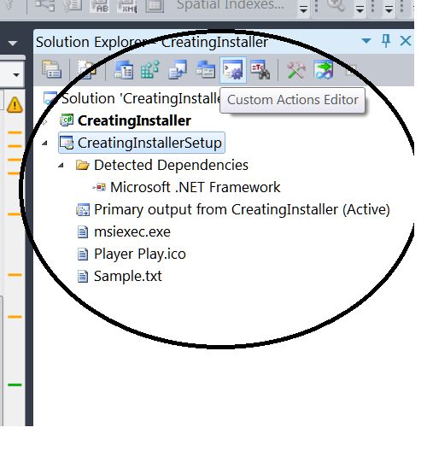Viewport: 427px width, 474px height.
Task: Collapse the Detected Dependencies folder
Action: click(x=61, y=165)
